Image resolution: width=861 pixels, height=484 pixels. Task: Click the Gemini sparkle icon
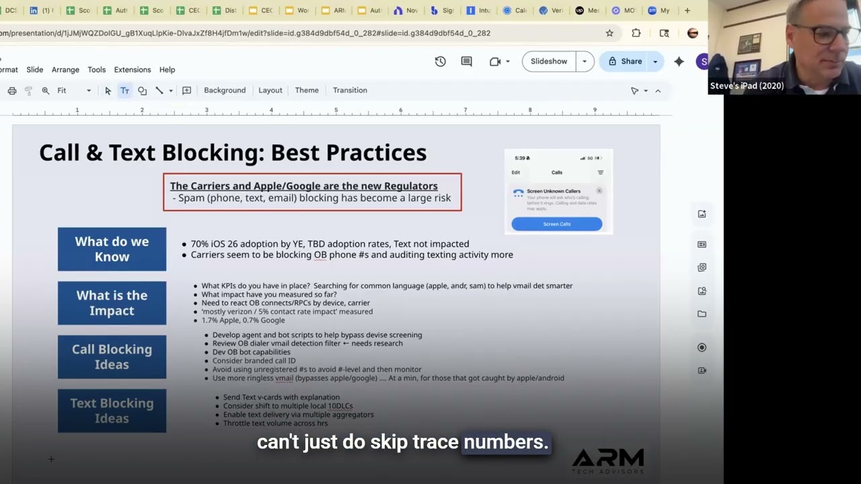[x=679, y=61]
